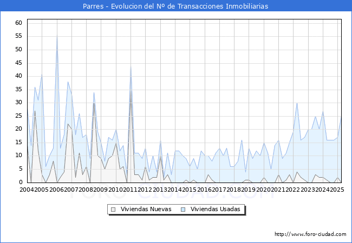This screenshot has height=243, width=352.
Task: Click the y-axis label 55
Action: coord(19,36)
